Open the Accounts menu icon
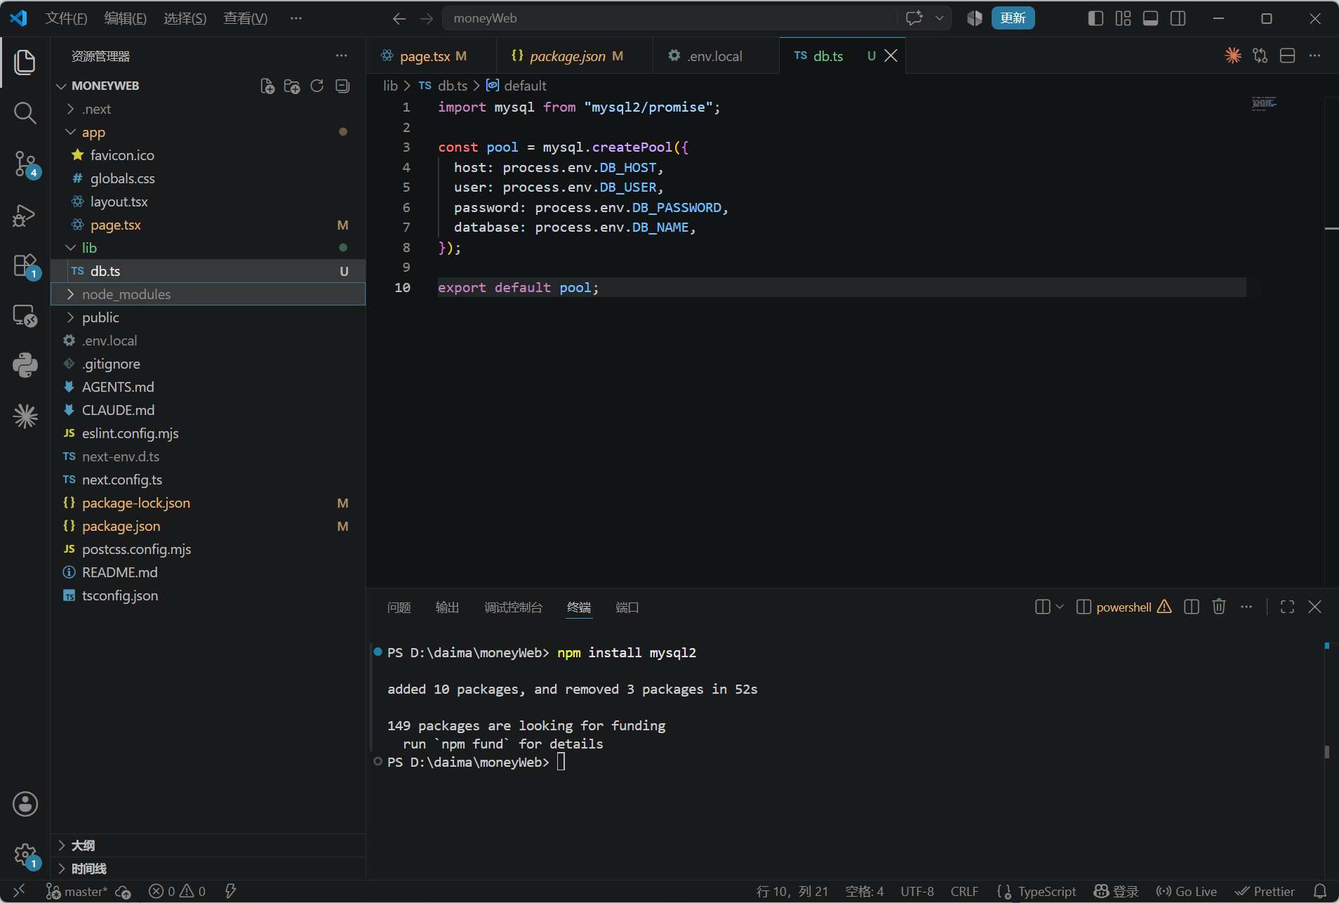This screenshot has height=903, width=1339. 25,804
